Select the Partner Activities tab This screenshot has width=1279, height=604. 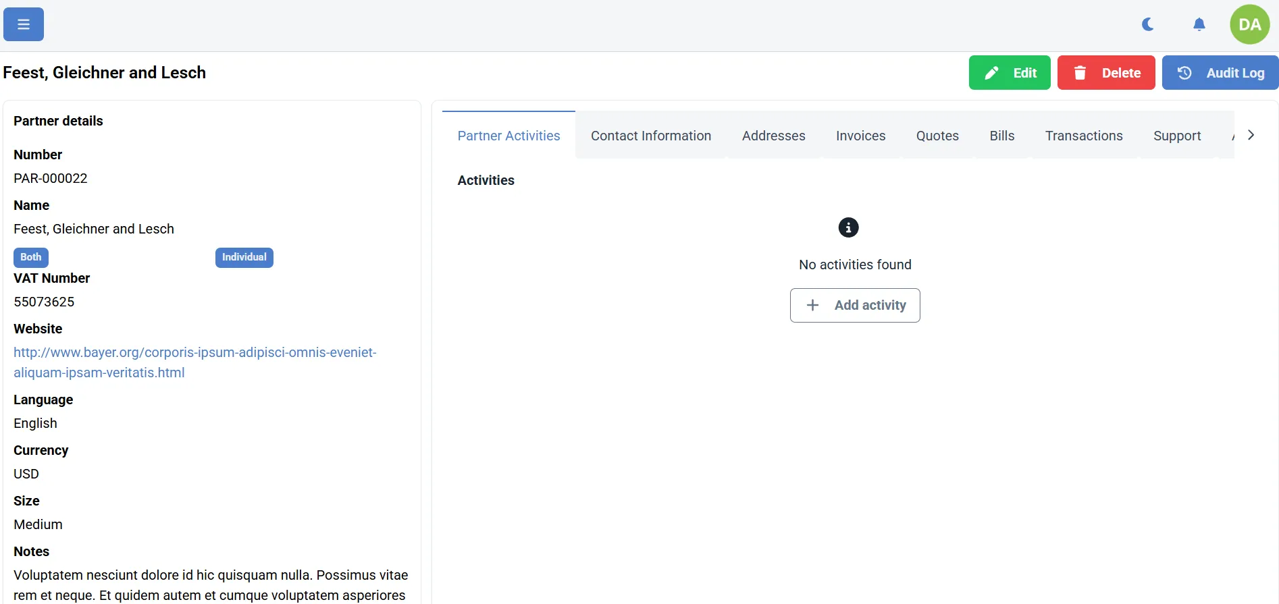click(508, 136)
